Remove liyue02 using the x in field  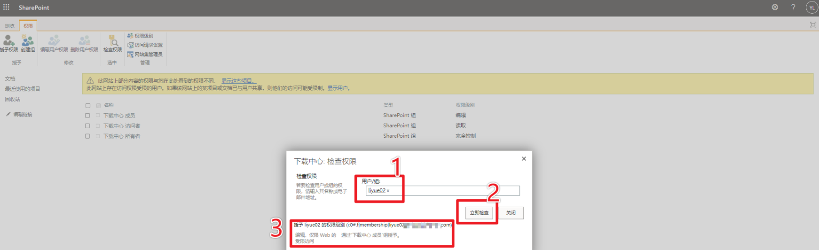pyautogui.click(x=388, y=191)
